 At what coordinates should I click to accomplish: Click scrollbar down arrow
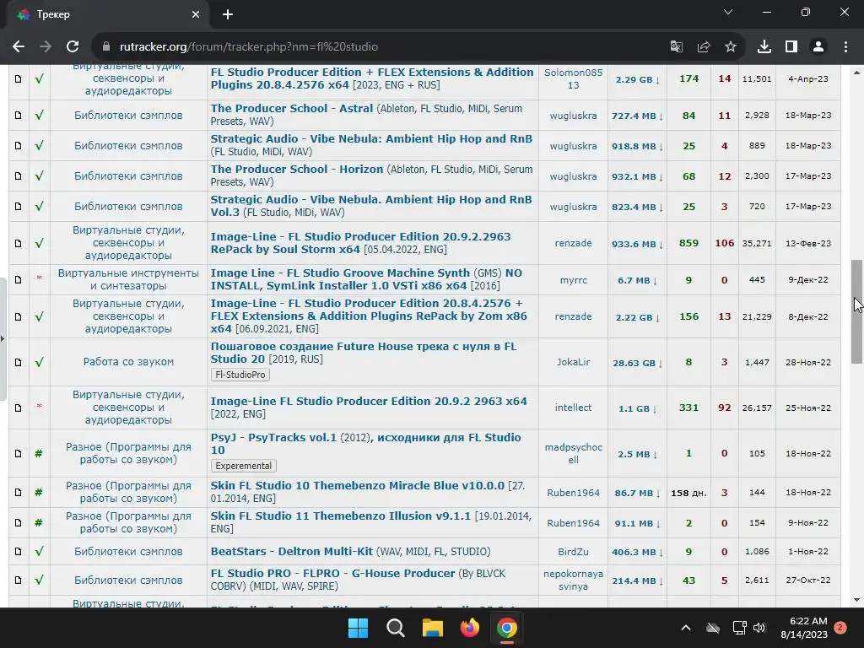tap(856, 600)
